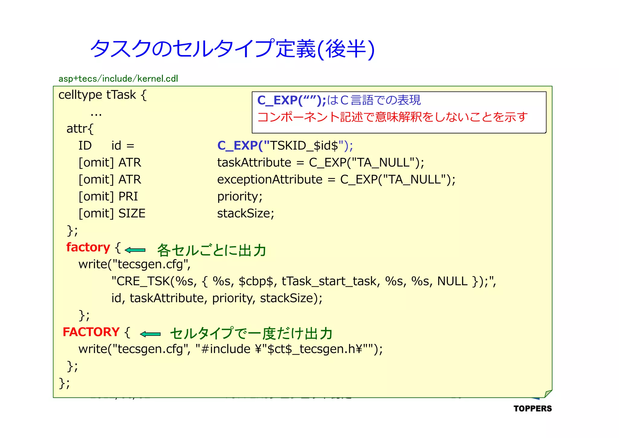Click the line 'celltype tTask {'
The width and height of the screenshot is (619, 438).
coord(102,95)
